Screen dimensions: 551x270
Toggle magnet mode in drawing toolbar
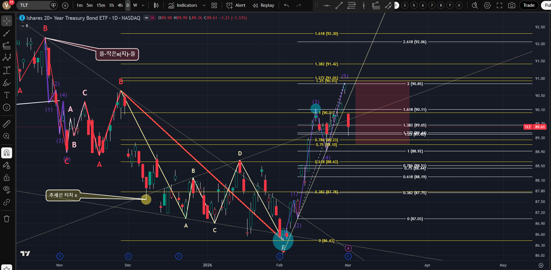(6, 153)
